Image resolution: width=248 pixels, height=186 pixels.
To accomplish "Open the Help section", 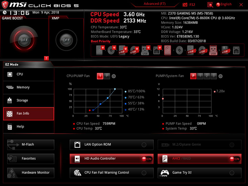I will [29, 127].
